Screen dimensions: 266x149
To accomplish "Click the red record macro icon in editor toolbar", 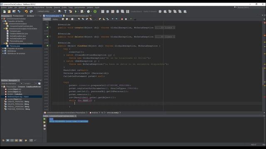I will (x=122, y=19).
